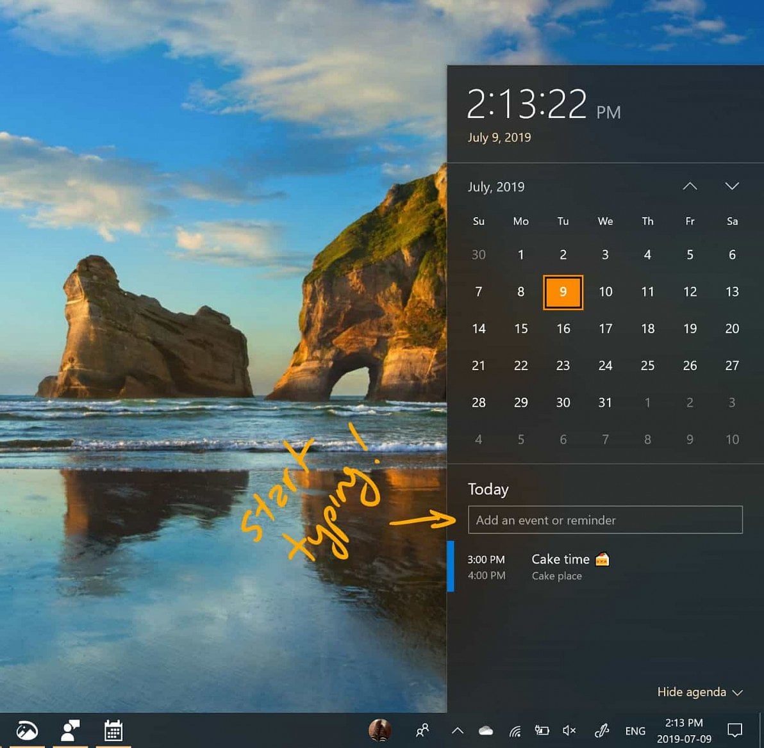Check battery status from the tray icon
The height and width of the screenshot is (748, 764).
542,730
